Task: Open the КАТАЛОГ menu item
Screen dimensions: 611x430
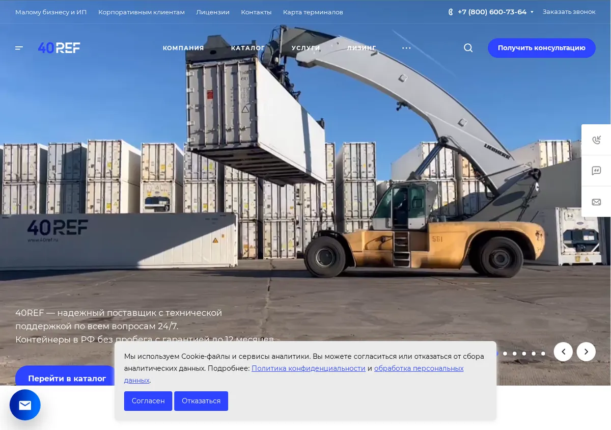Action: click(248, 48)
